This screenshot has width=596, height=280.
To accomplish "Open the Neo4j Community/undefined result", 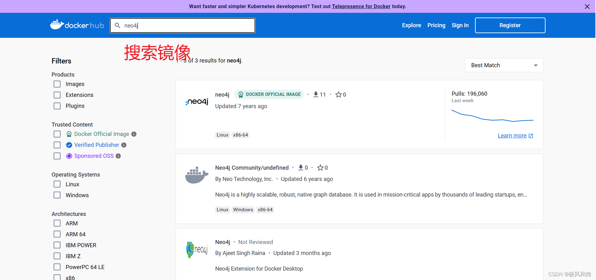I will (252, 168).
